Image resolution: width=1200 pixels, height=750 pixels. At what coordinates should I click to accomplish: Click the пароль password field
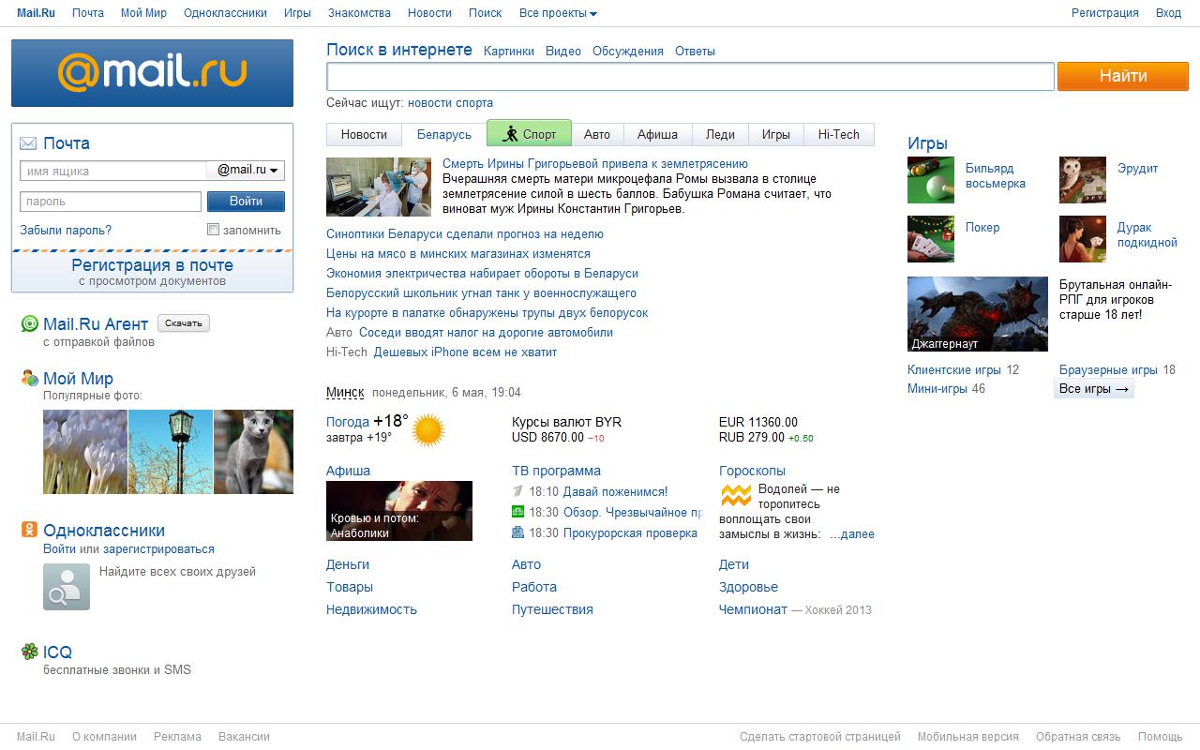point(111,202)
